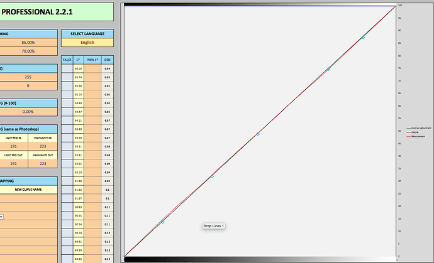This screenshot has height=263, width=434.
Task: Click the small dropdown arrow below NEW CURVE NAME
Action: click(x=1, y=217)
